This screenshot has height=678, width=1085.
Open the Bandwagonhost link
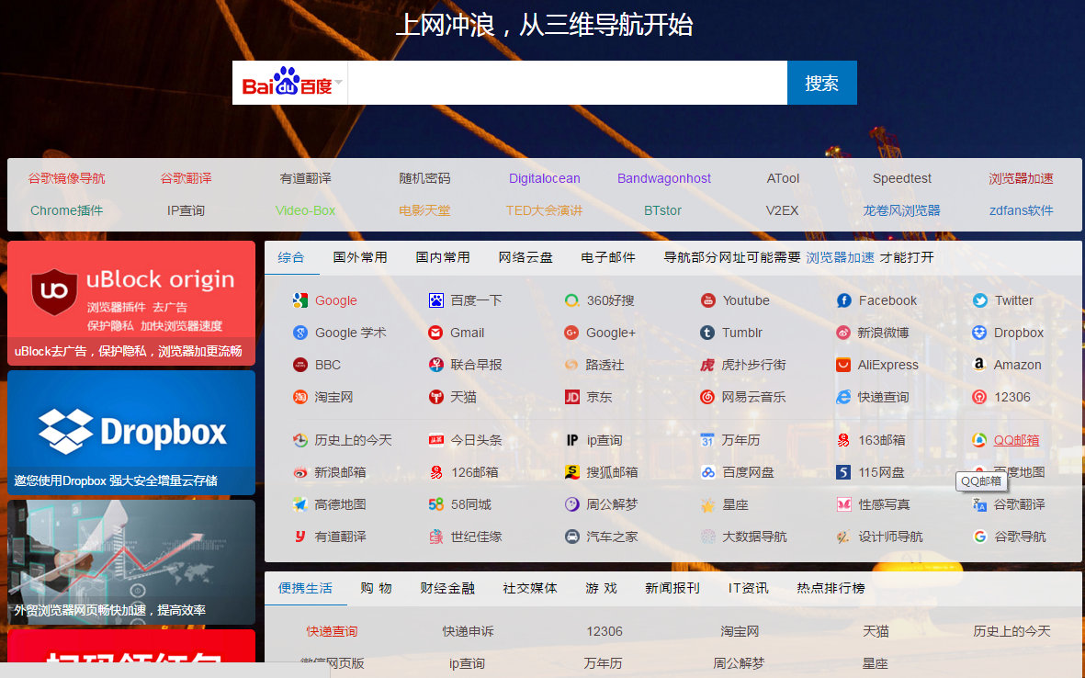pyautogui.click(x=664, y=178)
